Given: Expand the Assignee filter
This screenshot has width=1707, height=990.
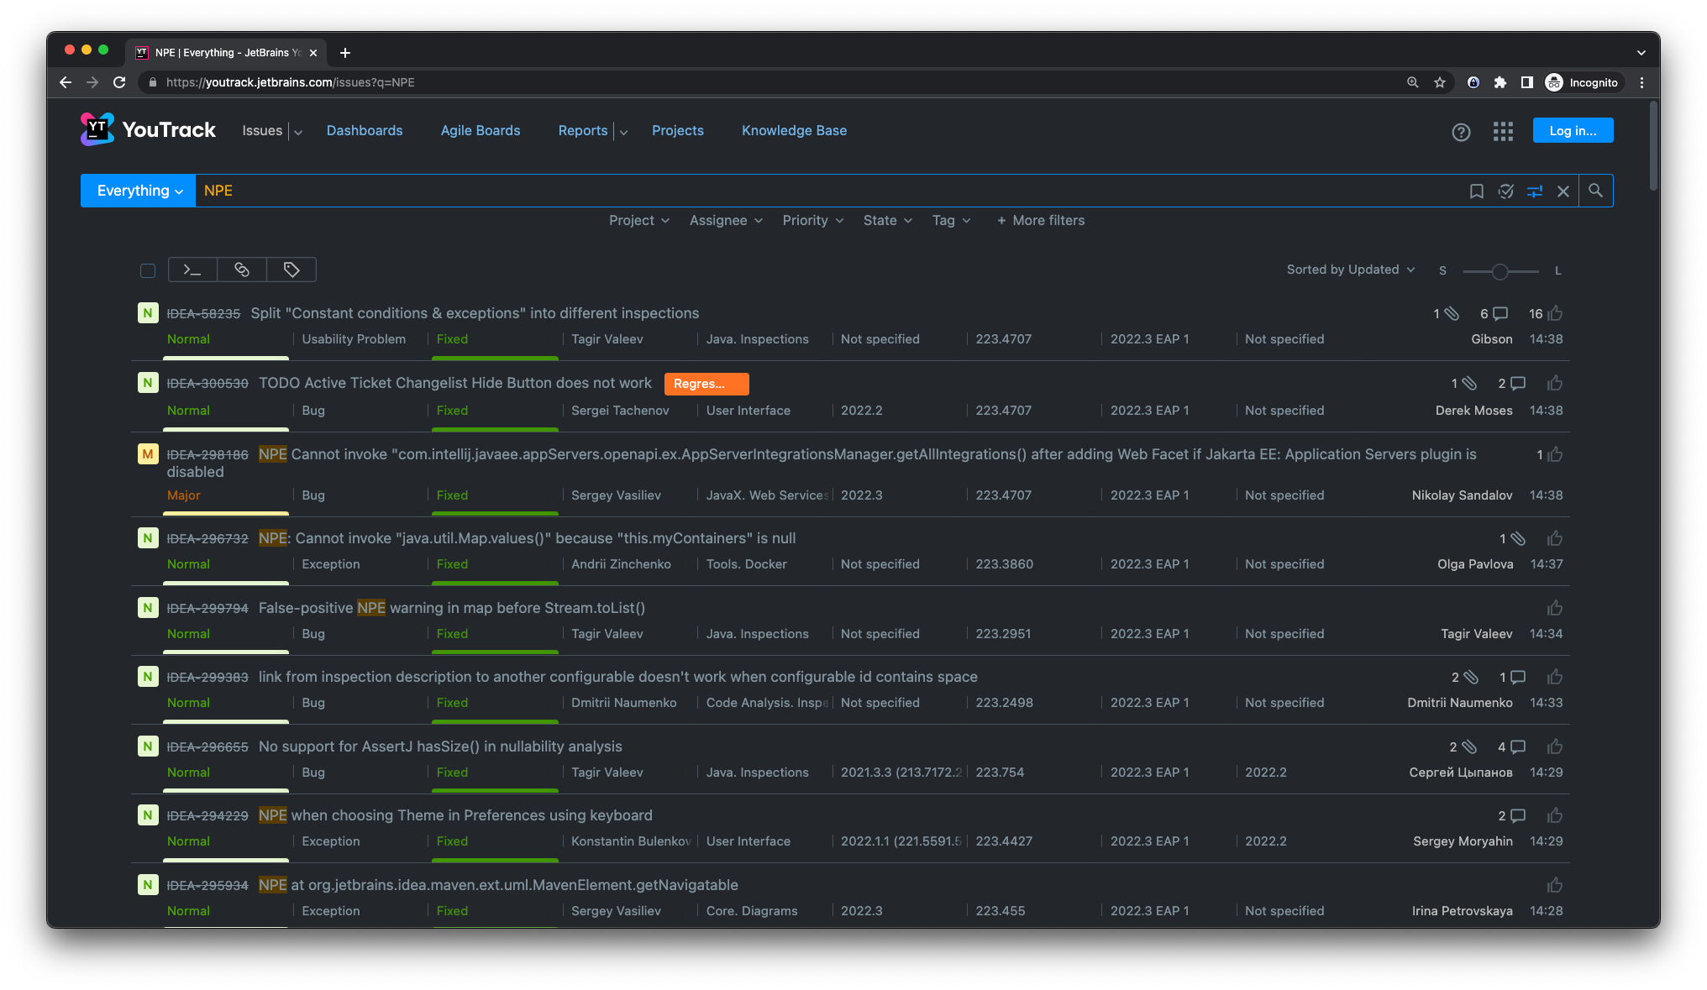Looking at the screenshot, I should click(x=727, y=220).
